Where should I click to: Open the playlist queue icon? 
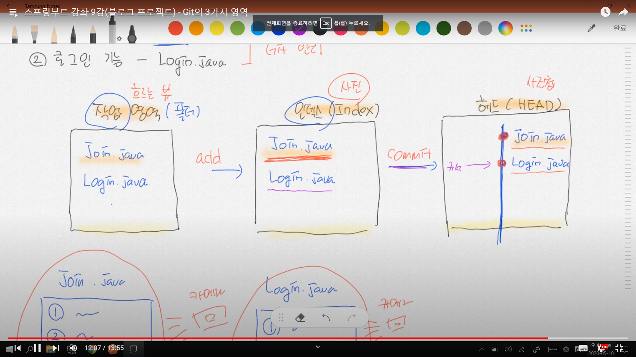(13, 13)
